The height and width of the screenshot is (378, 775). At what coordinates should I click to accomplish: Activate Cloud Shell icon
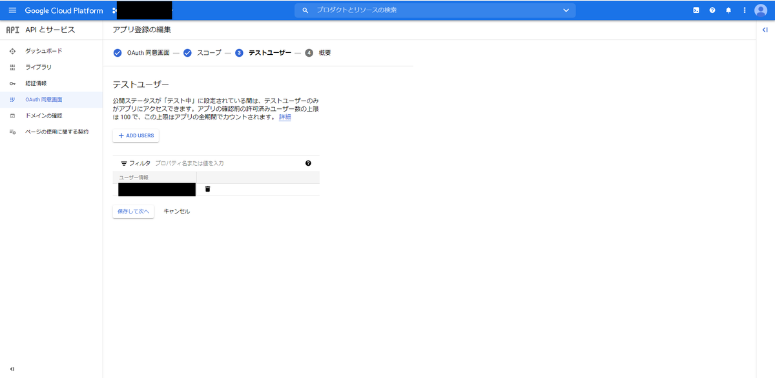coord(696,10)
